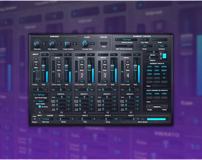
Task: Mute voice 1
Action: (x=59, y=68)
